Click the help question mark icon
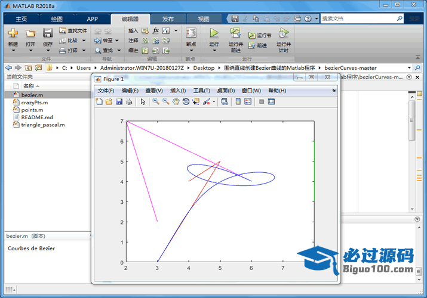Viewport: 427px width, 298px height. (x=308, y=18)
